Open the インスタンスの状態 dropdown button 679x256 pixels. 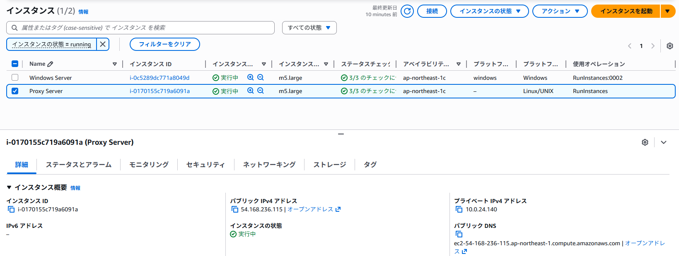tap(489, 11)
